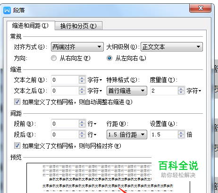Increase 设置值 with up arrow
Image resolution: width=218 pixels, height=193 pixels.
181,133
